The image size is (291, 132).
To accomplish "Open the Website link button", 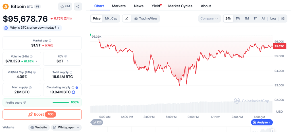I will coord(39,127).
